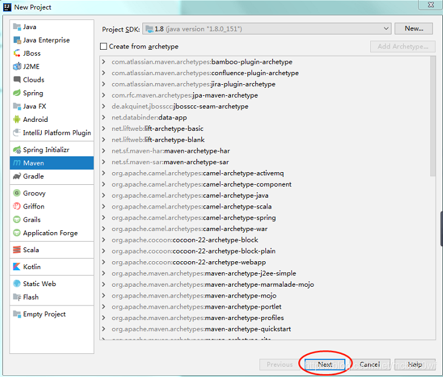Select lift-archetype-blank entry
443x377 pixels.
158,139
